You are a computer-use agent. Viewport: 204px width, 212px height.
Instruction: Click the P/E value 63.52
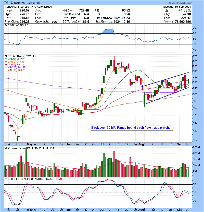pyautogui.click(x=126, y=10)
